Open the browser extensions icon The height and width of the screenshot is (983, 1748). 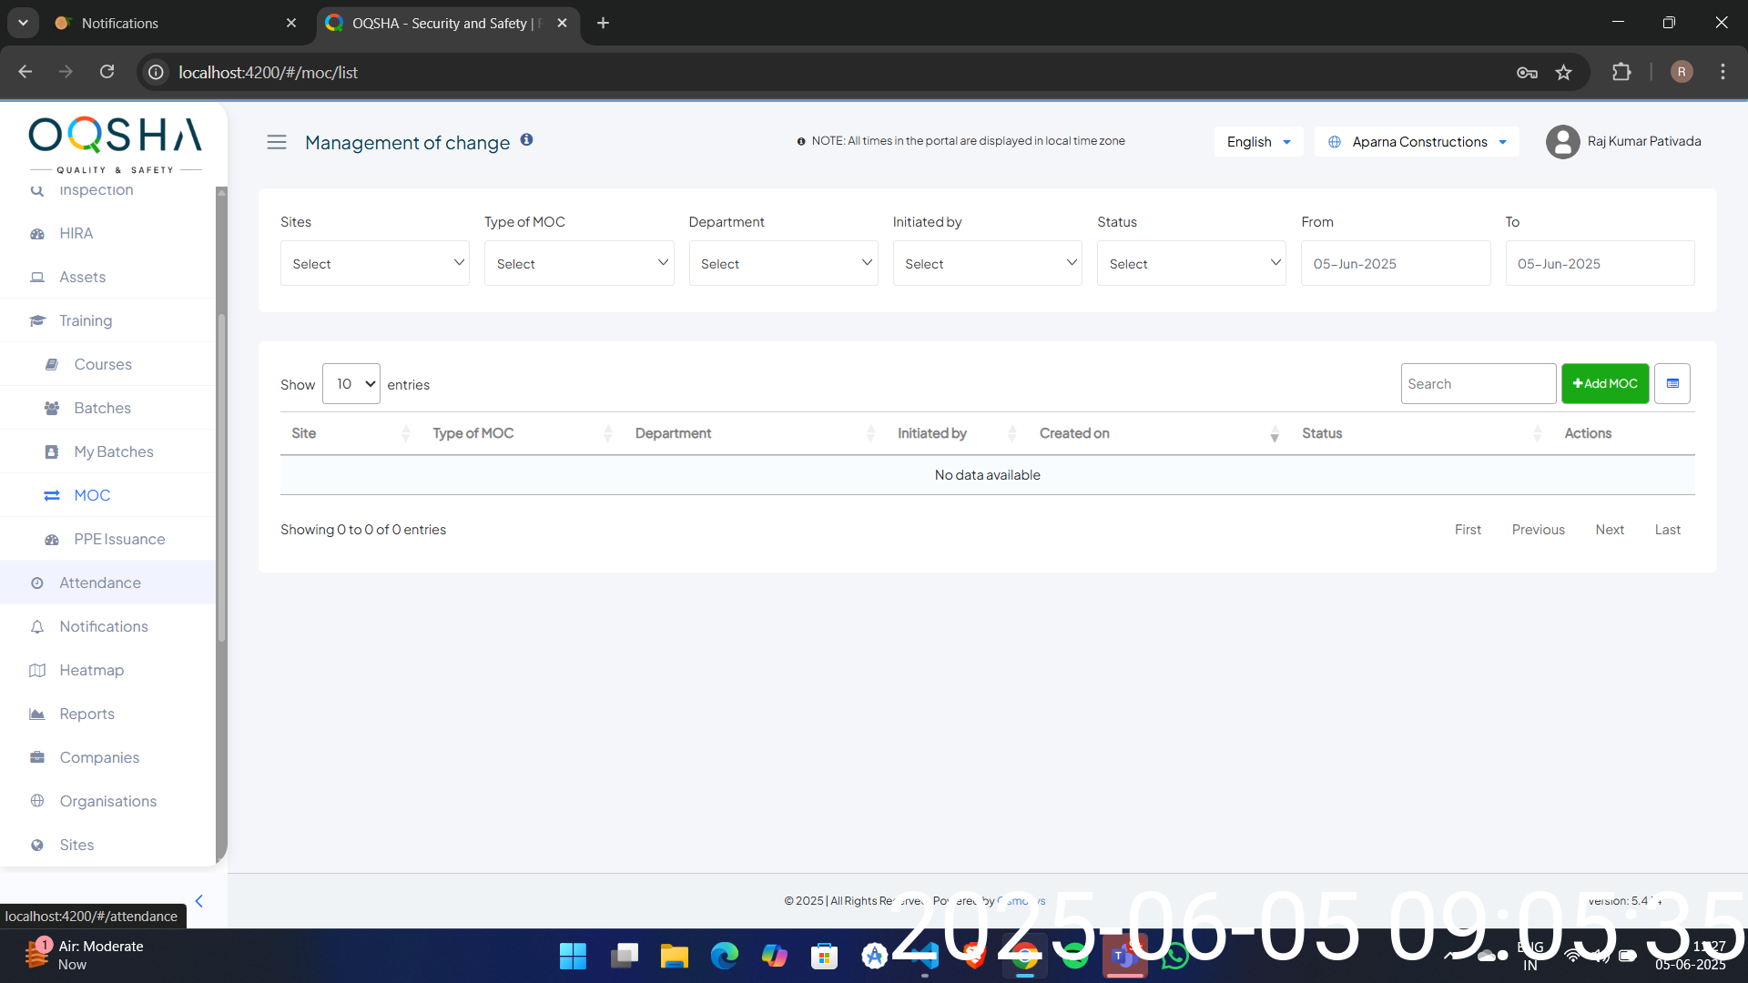pos(1621,73)
